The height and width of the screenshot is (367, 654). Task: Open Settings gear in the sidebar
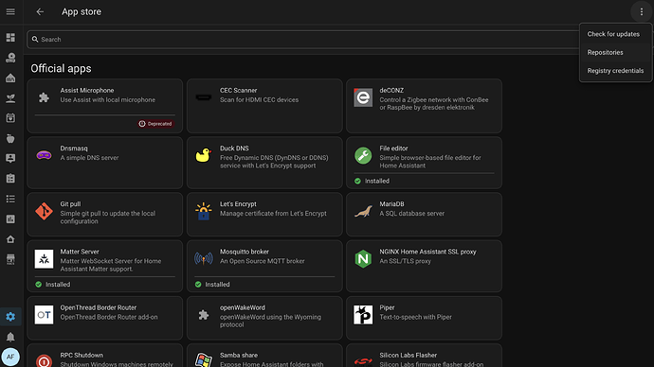(10, 317)
